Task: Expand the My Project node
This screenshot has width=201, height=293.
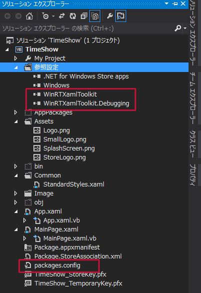Action: click(x=15, y=58)
